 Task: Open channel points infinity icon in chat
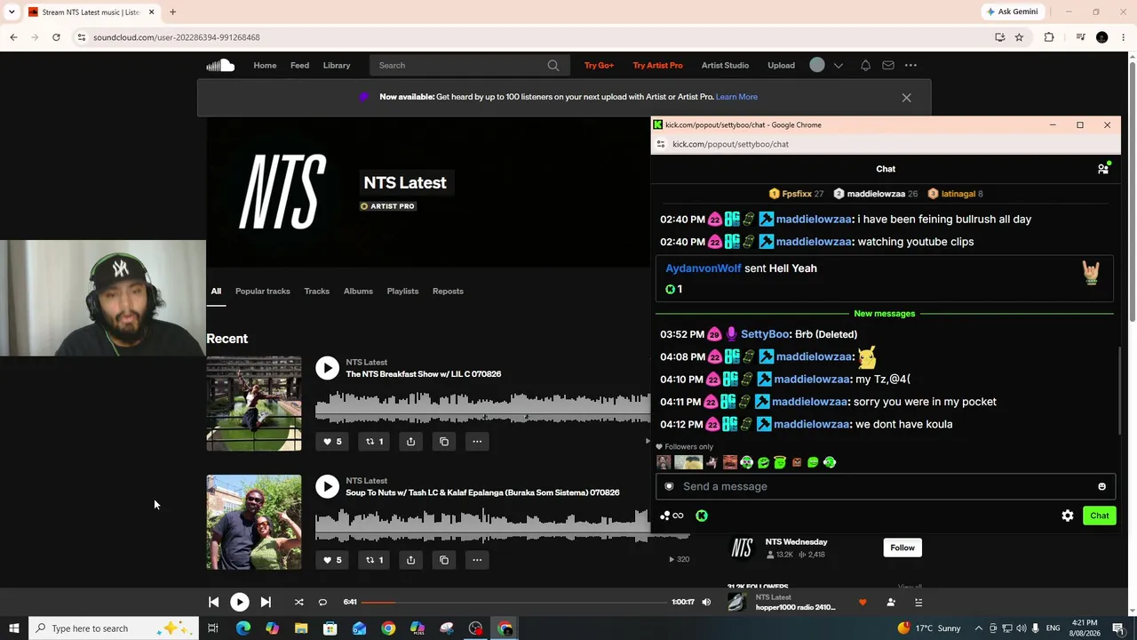672,516
